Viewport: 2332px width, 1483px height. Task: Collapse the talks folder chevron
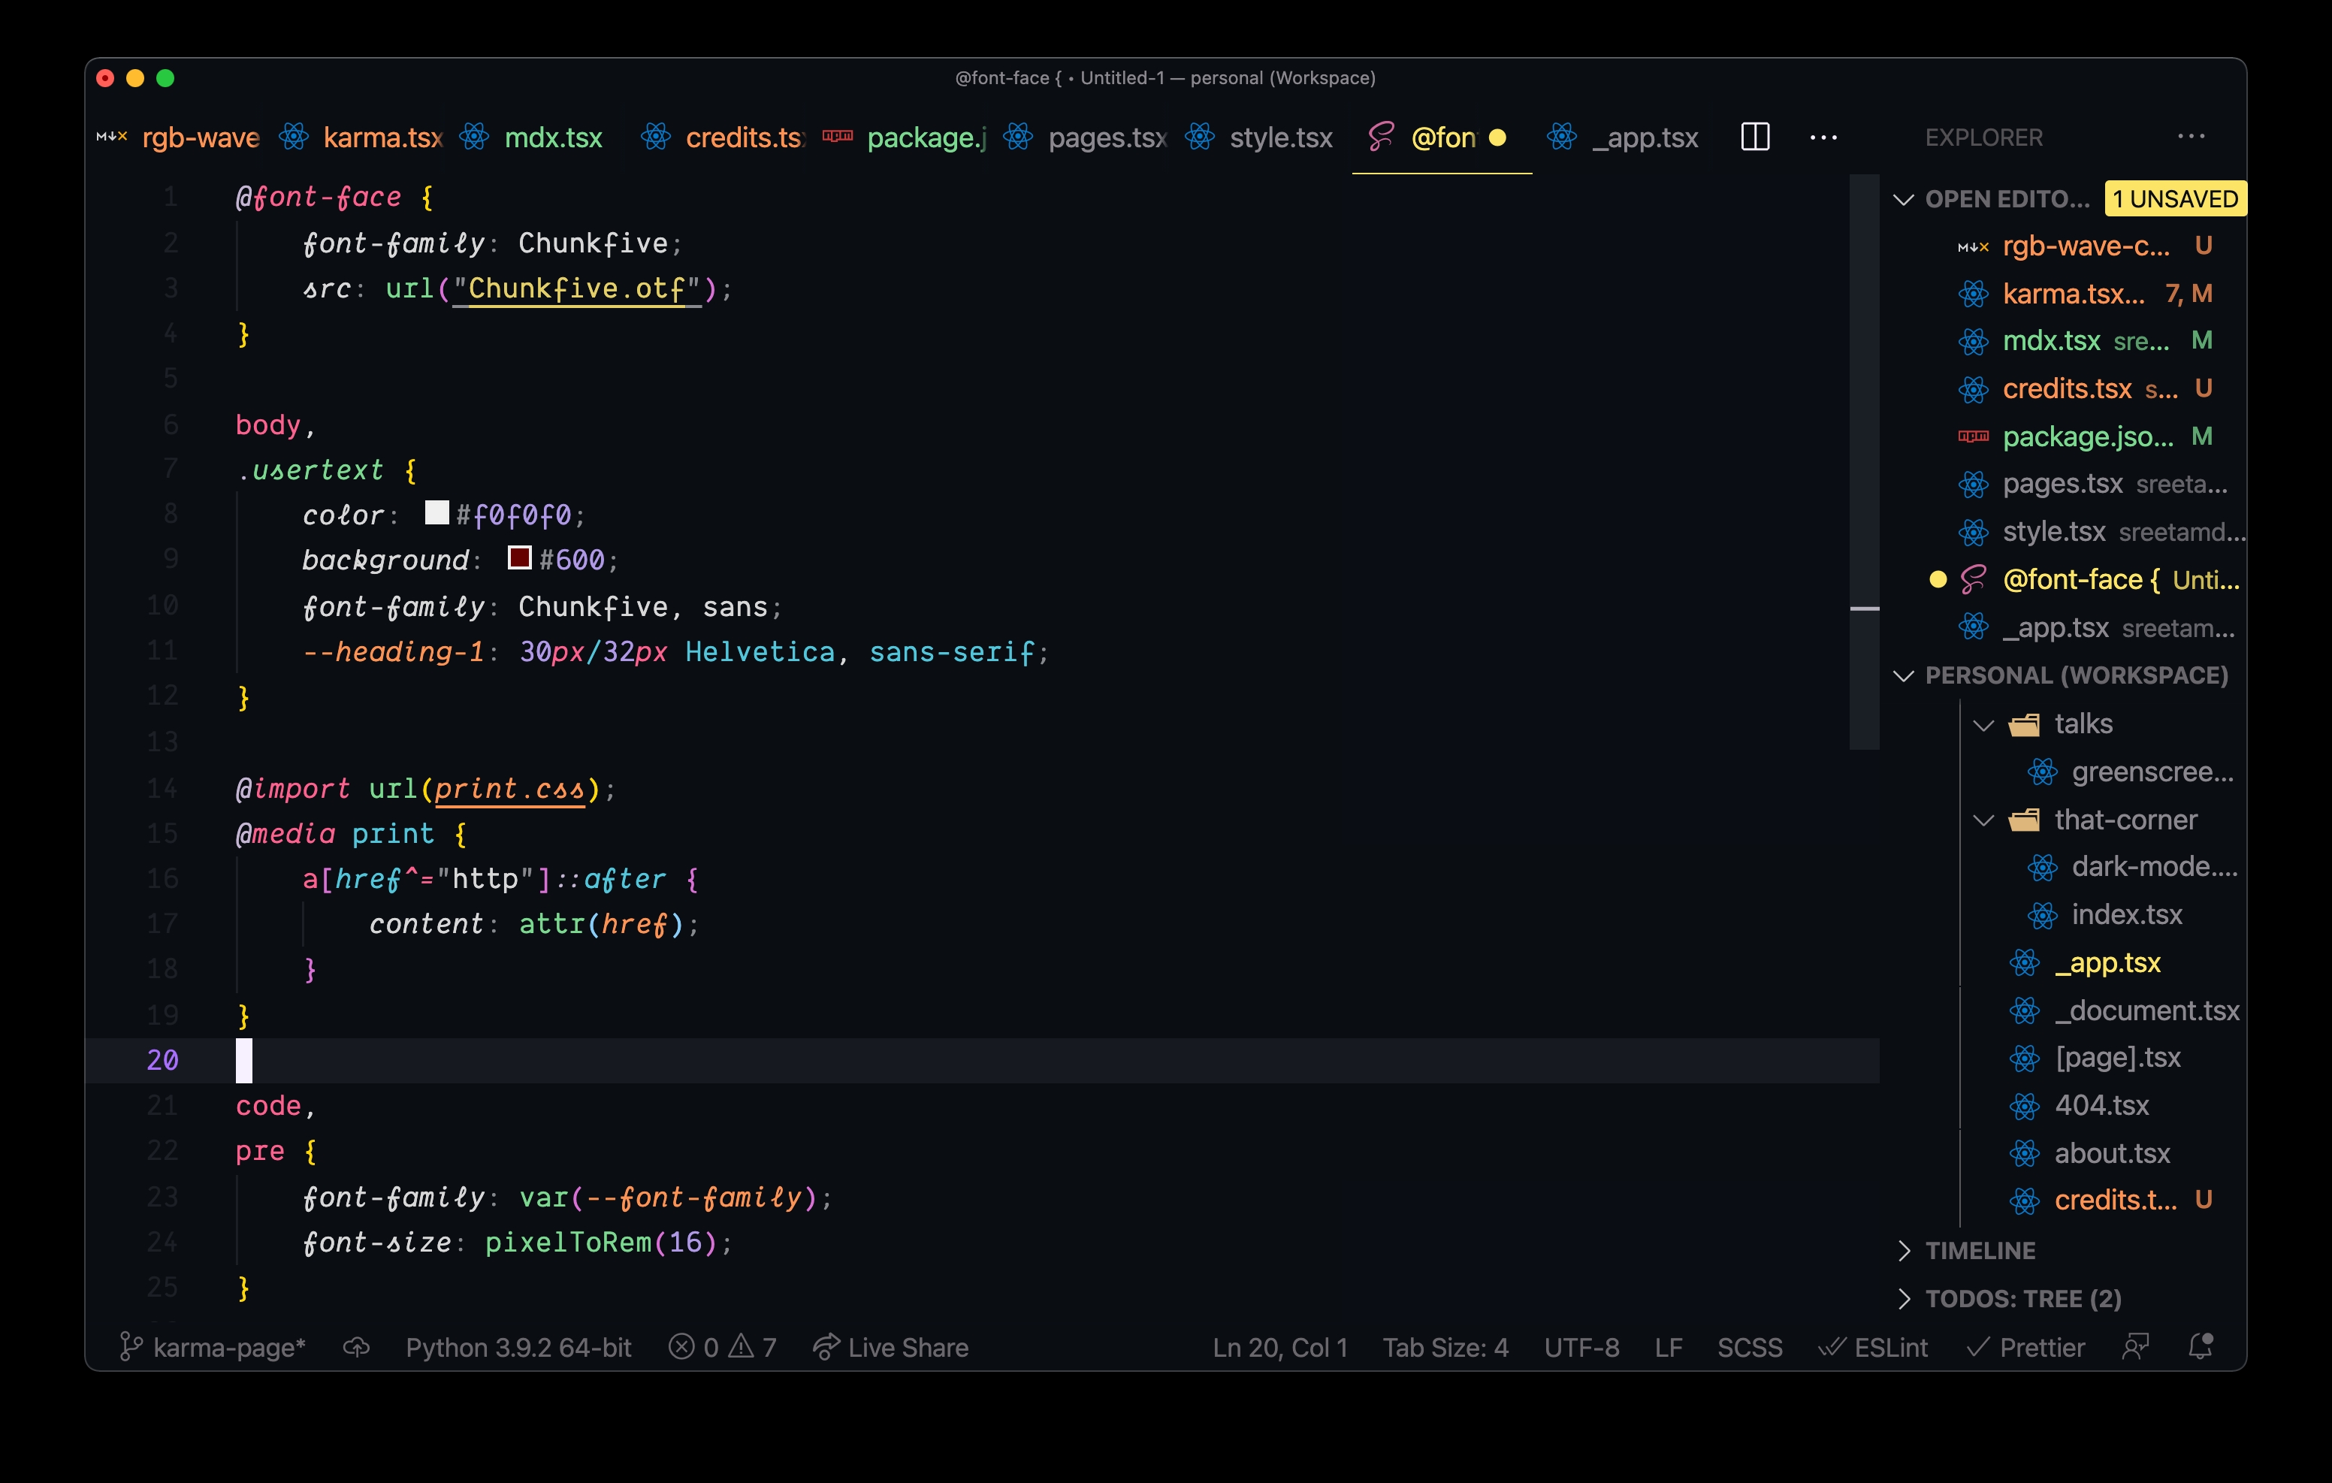click(1983, 724)
